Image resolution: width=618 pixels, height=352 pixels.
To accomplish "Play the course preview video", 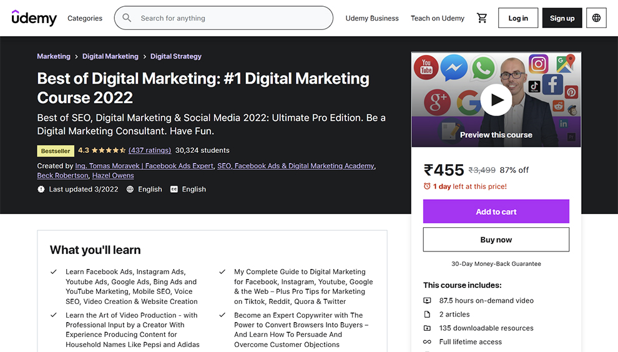I will coord(496,100).
